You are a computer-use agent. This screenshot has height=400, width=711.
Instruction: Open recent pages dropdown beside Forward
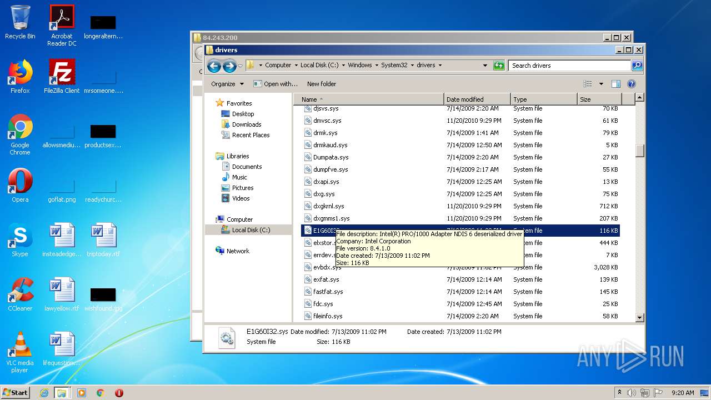click(x=240, y=66)
